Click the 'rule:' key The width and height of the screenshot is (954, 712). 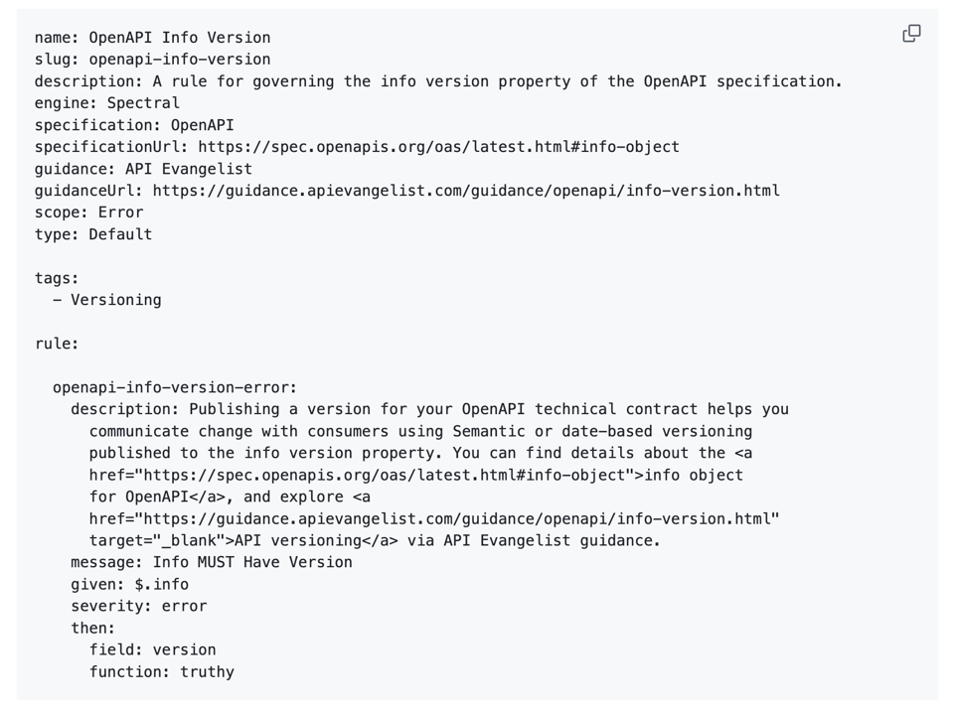57,344
